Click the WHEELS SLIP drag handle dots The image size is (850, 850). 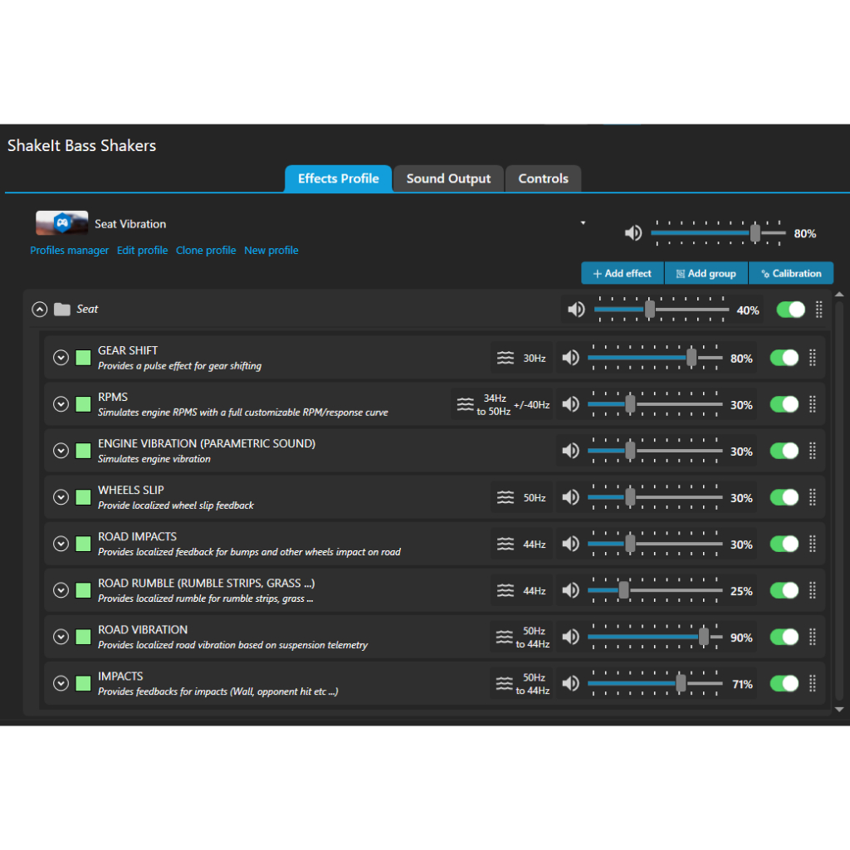[813, 498]
